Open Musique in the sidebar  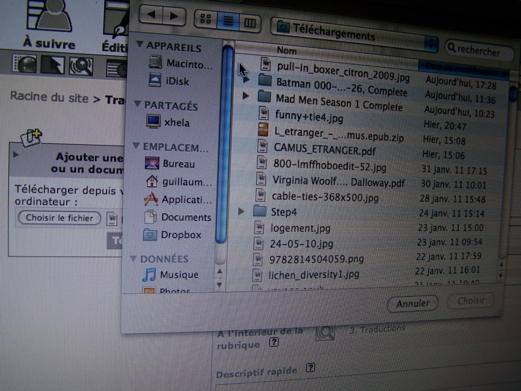pyautogui.click(x=171, y=274)
